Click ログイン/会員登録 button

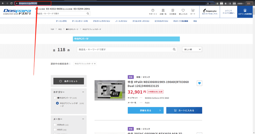coord(245,12)
